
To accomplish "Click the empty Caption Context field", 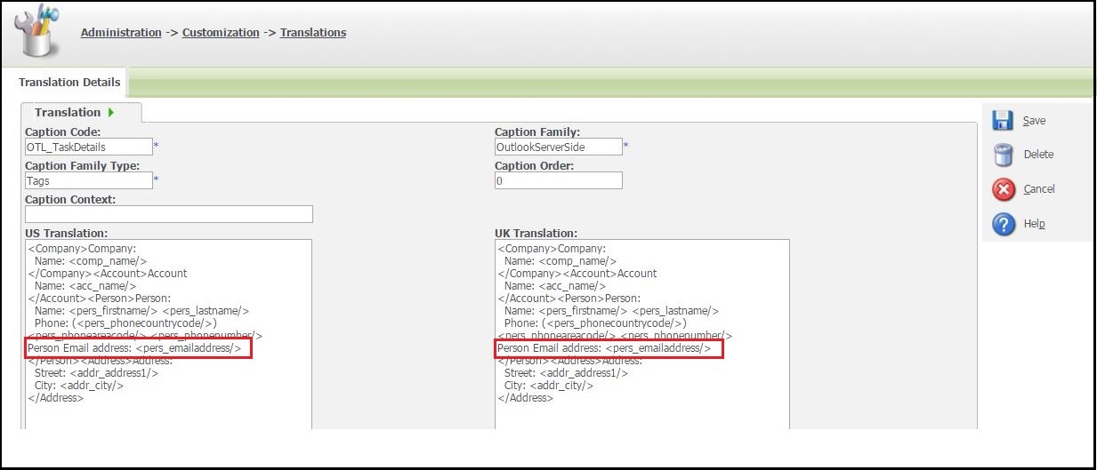I will 169,214.
